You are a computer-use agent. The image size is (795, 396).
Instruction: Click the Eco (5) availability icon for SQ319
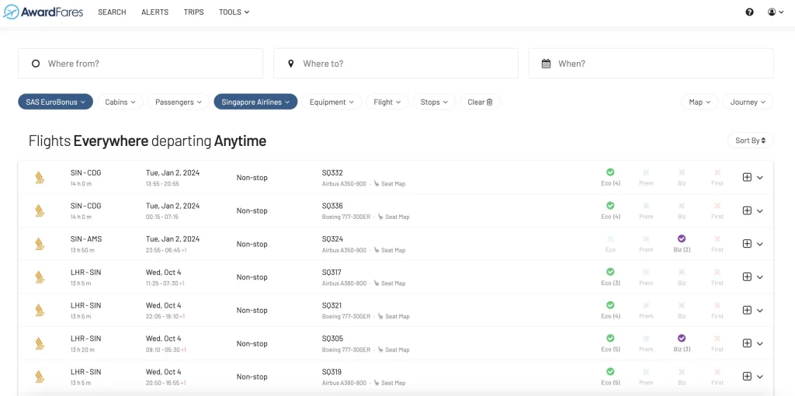point(610,371)
